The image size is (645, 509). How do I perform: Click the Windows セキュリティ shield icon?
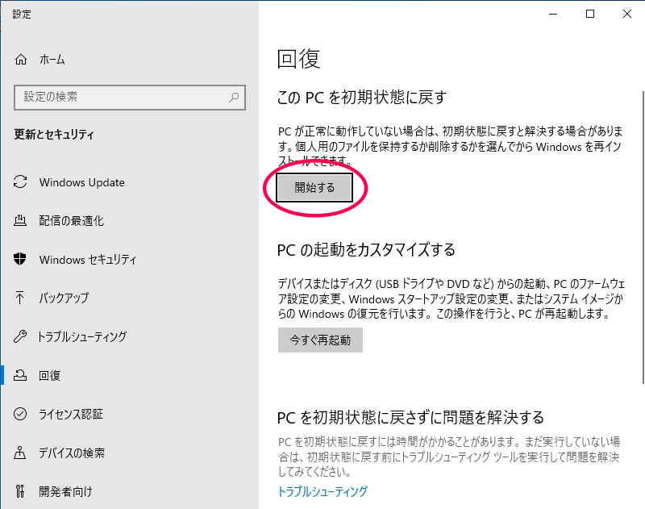[x=20, y=259]
